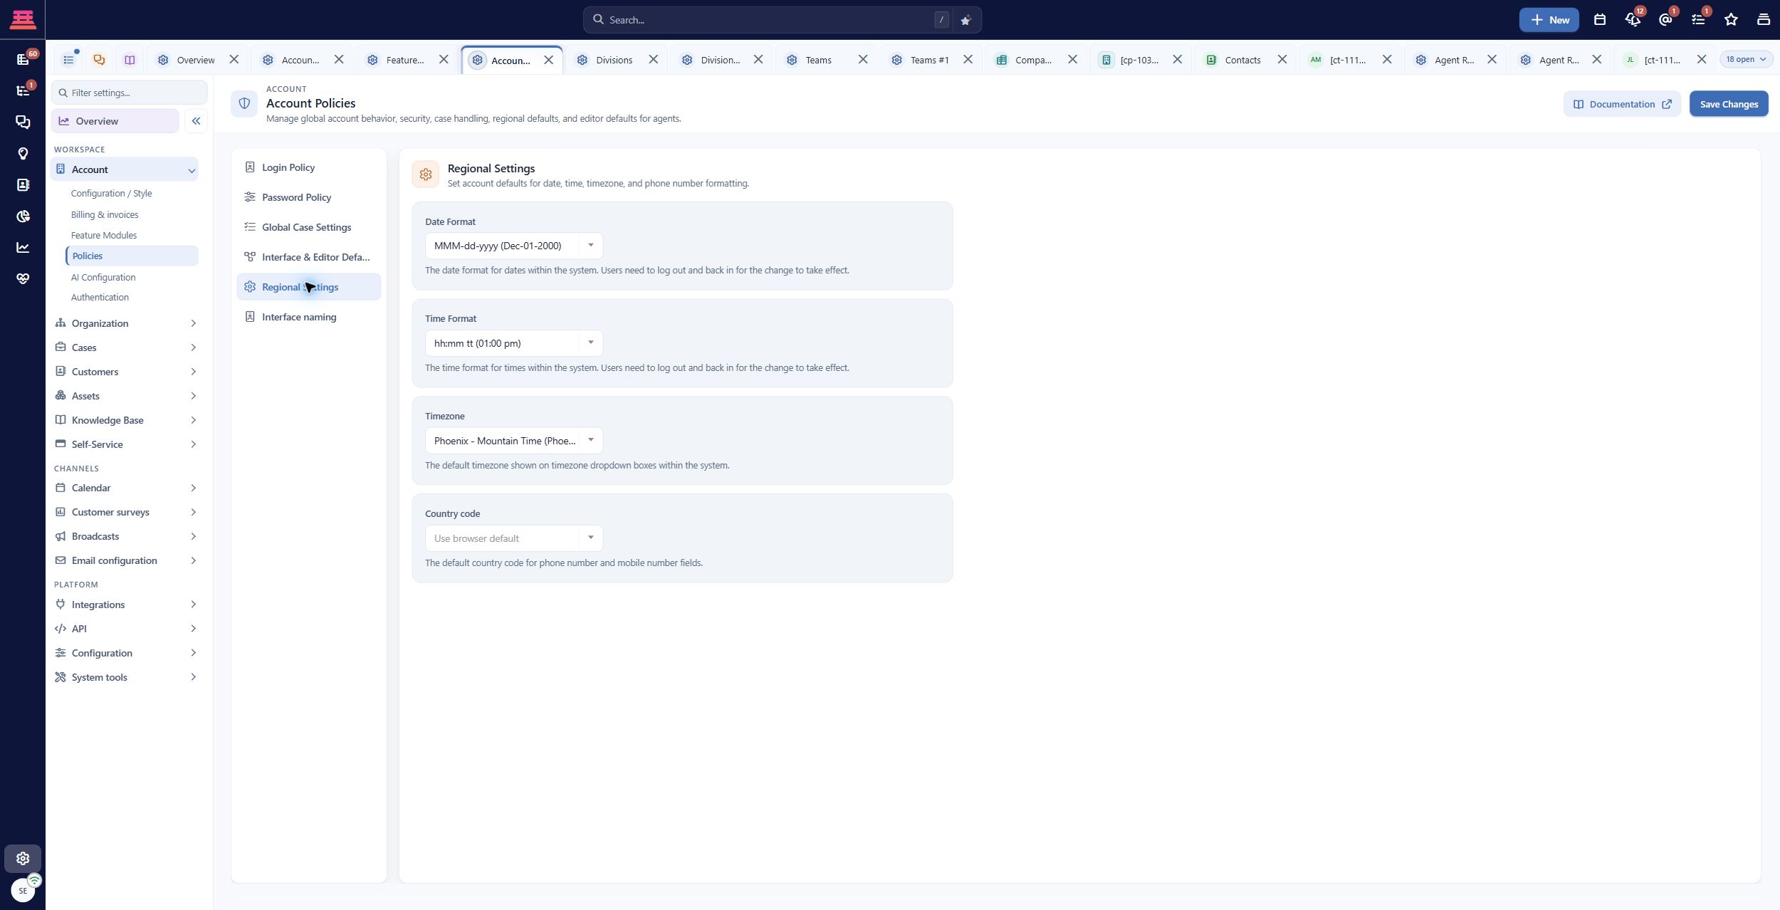Screen dimensions: 1780x910
Task: Open the Time Format dropdown
Action: [x=513, y=343]
